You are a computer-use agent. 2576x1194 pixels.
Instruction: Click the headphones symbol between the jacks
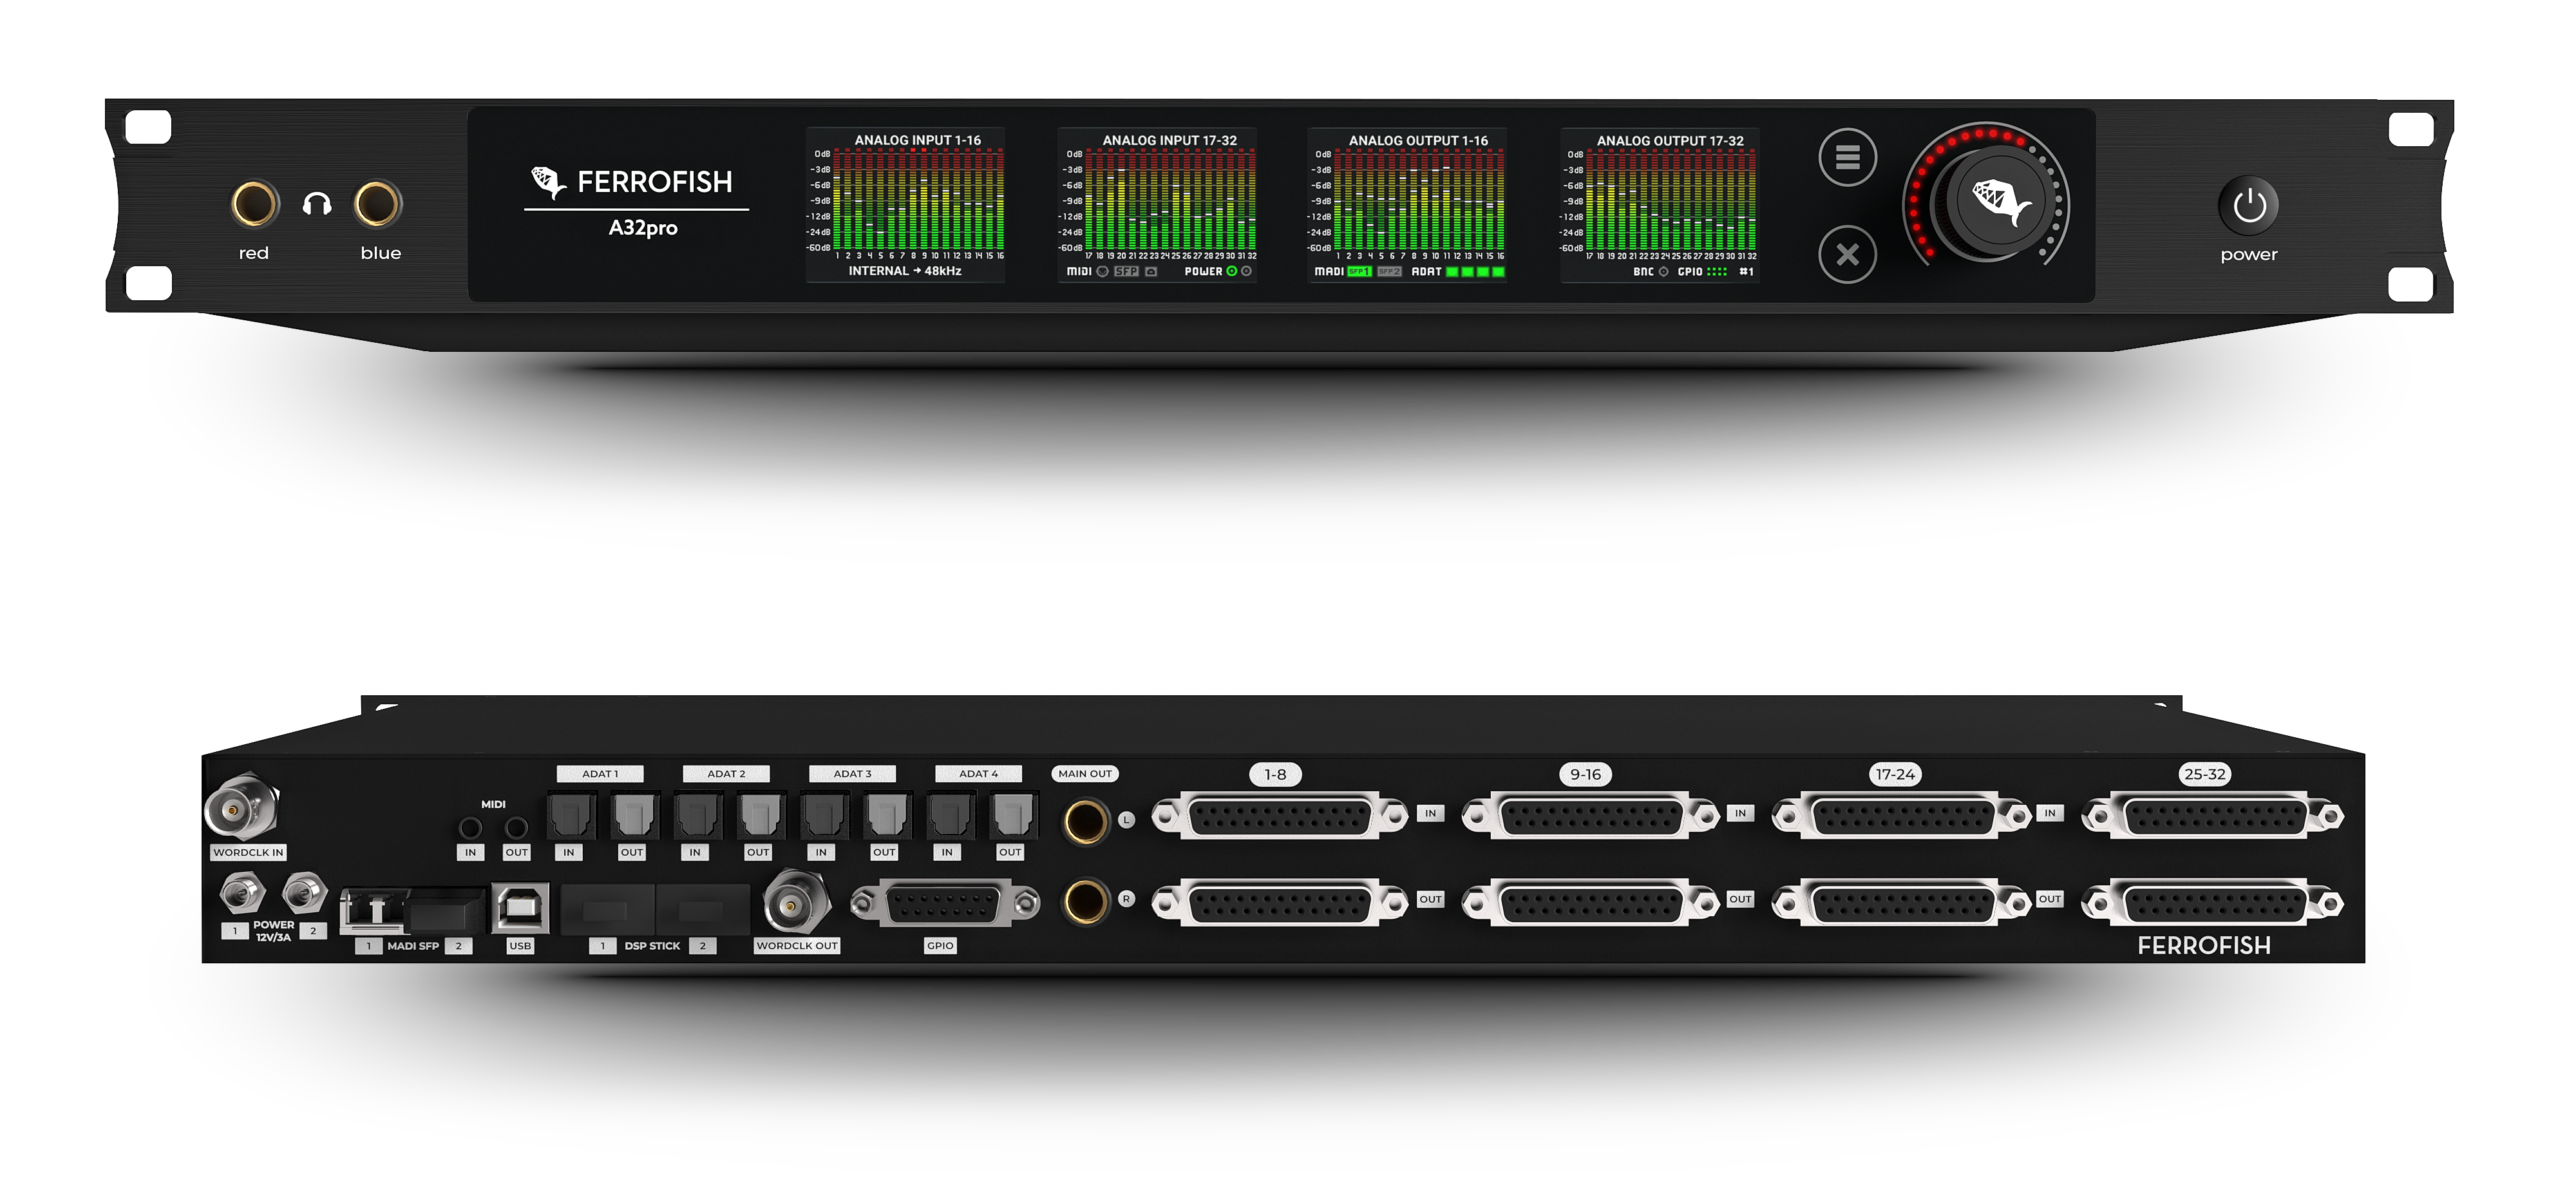pos(317,204)
